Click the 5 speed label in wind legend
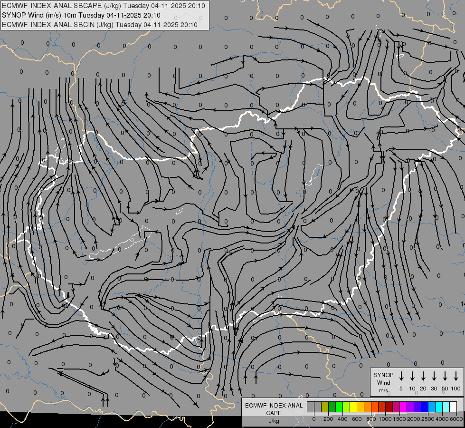The height and width of the screenshot is (428, 465). point(401,389)
